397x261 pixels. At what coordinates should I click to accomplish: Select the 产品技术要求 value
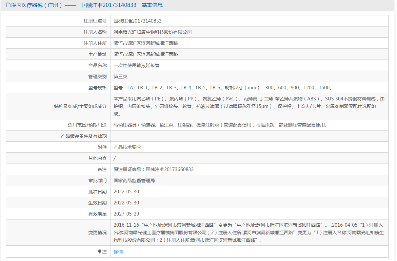127,147
